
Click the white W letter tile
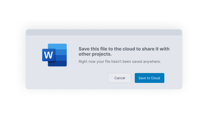[49, 55]
